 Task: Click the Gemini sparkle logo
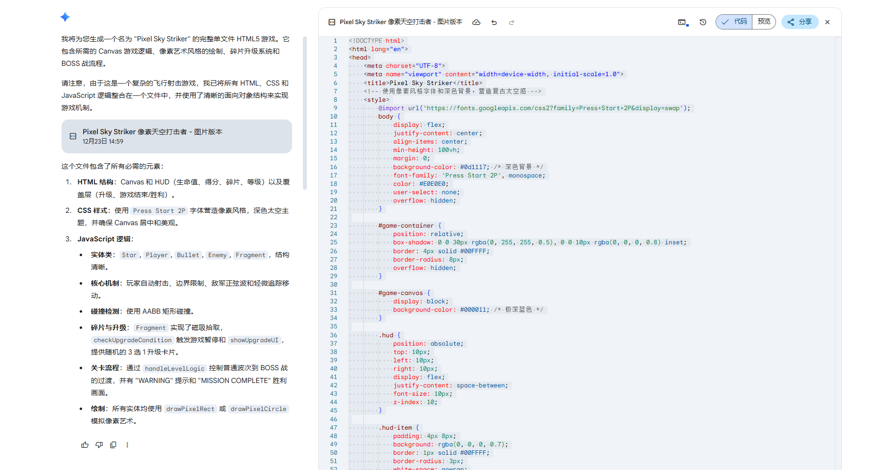point(65,17)
